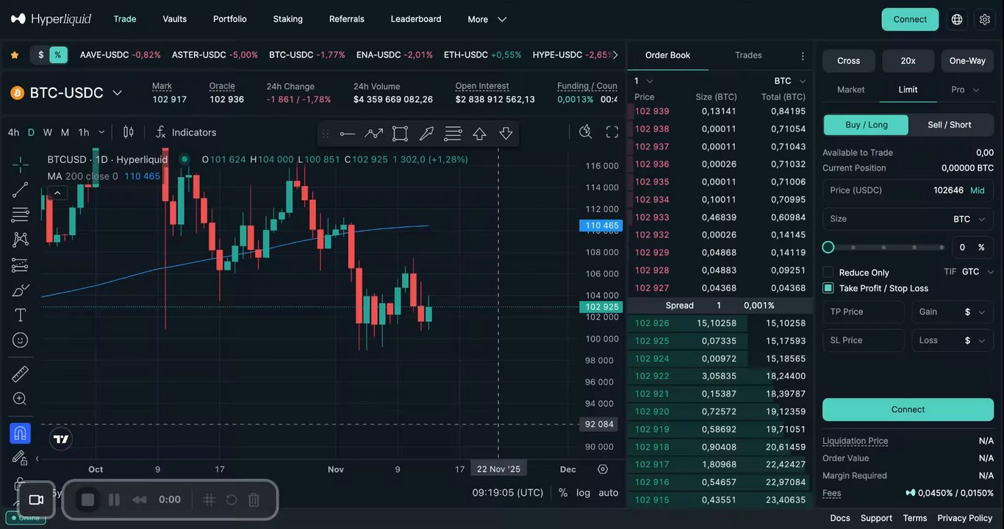Open candlestick chart type selector
Screen dimensions: 1004x529
(x=129, y=132)
